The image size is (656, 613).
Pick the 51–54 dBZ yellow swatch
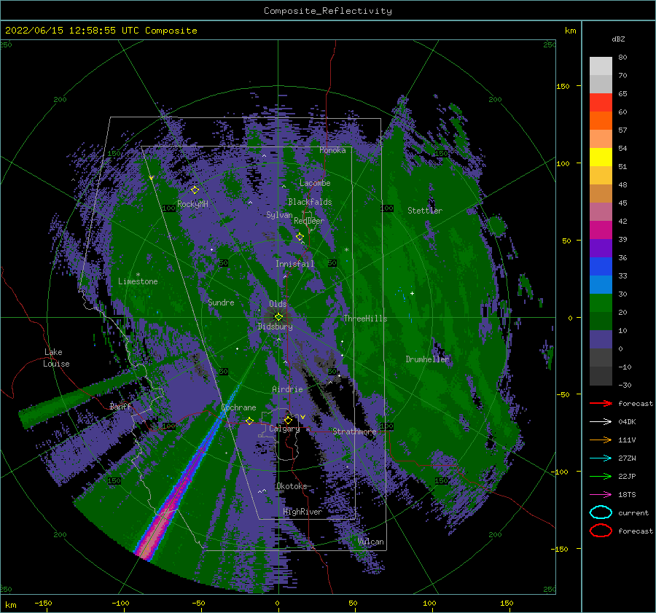(x=601, y=157)
